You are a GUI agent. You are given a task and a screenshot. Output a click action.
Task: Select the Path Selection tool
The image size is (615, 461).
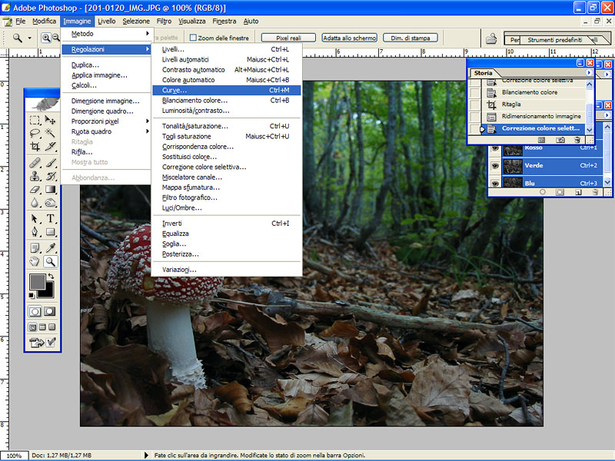pos(35,218)
